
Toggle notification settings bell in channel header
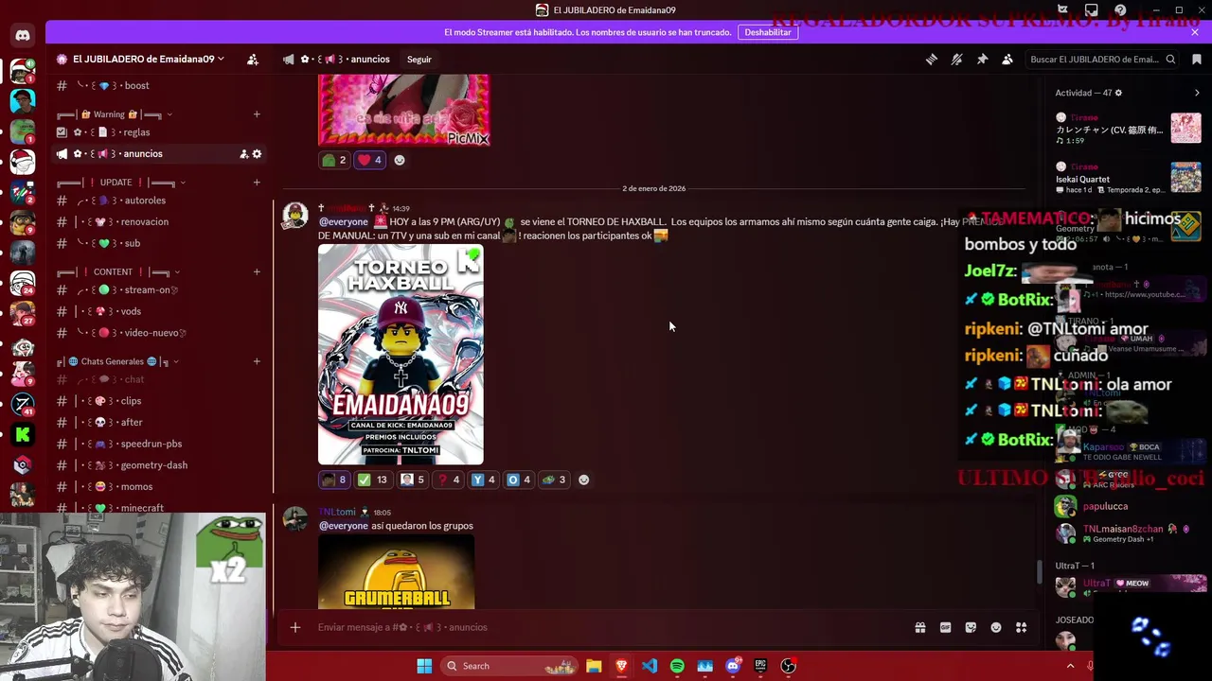point(957,59)
